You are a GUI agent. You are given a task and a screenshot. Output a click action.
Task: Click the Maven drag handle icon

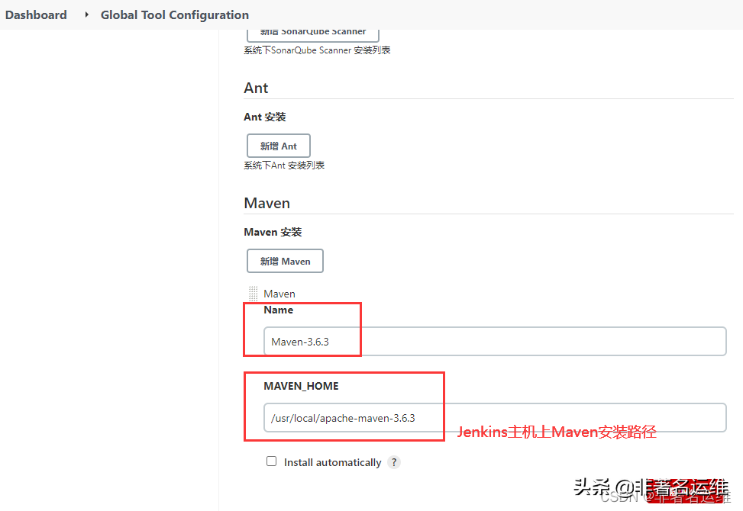pyautogui.click(x=253, y=293)
